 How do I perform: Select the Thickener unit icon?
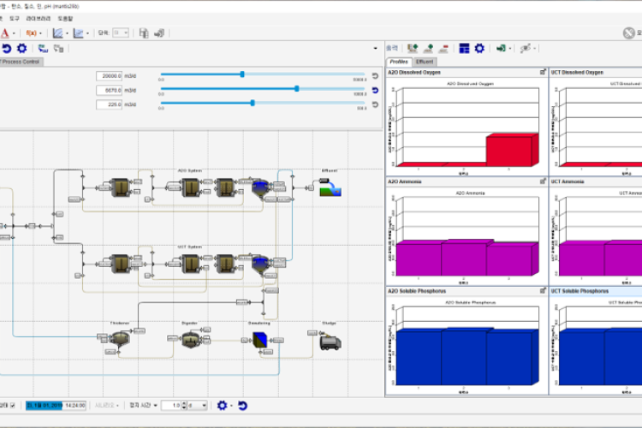(x=121, y=339)
